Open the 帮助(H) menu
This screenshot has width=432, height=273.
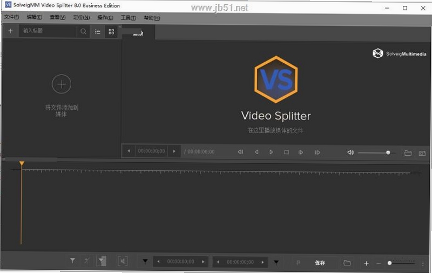click(x=152, y=18)
